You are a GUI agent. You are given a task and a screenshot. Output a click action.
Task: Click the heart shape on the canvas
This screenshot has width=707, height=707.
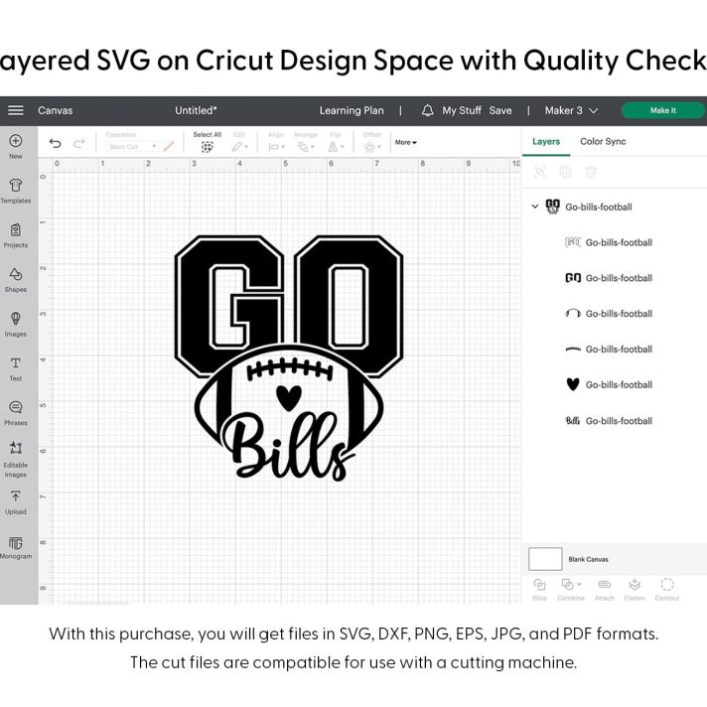(x=289, y=397)
